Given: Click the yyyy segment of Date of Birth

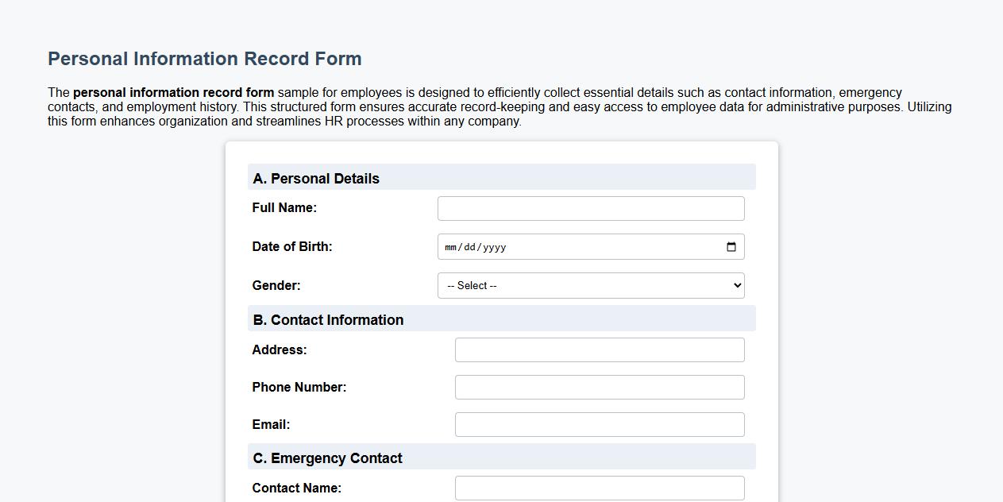Looking at the screenshot, I should [494, 247].
